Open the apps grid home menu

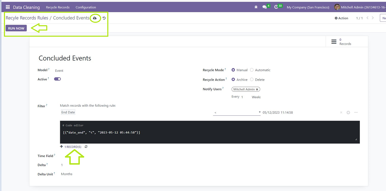[8, 7]
